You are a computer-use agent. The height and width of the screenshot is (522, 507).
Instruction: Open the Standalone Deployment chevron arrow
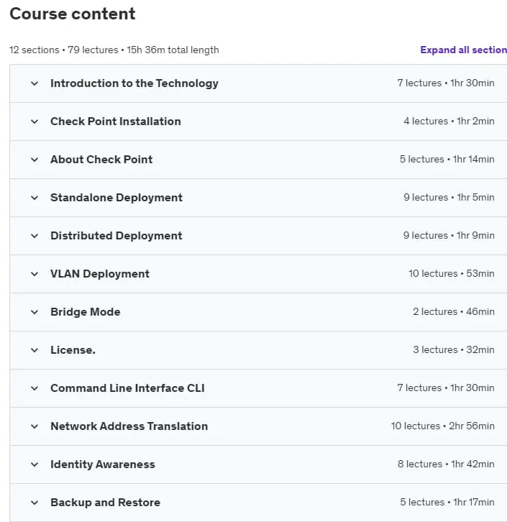(35, 198)
